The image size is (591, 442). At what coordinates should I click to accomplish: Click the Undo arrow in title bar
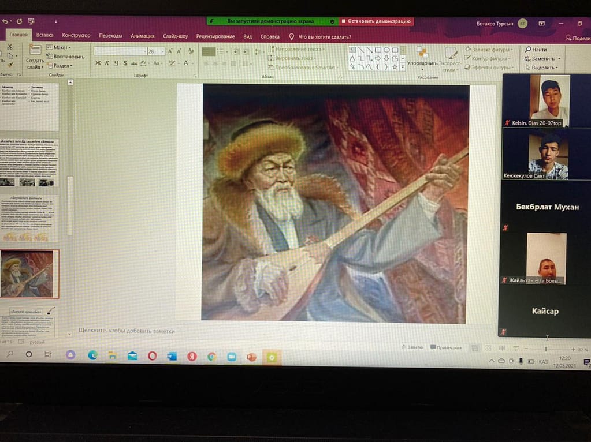(x=5, y=21)
